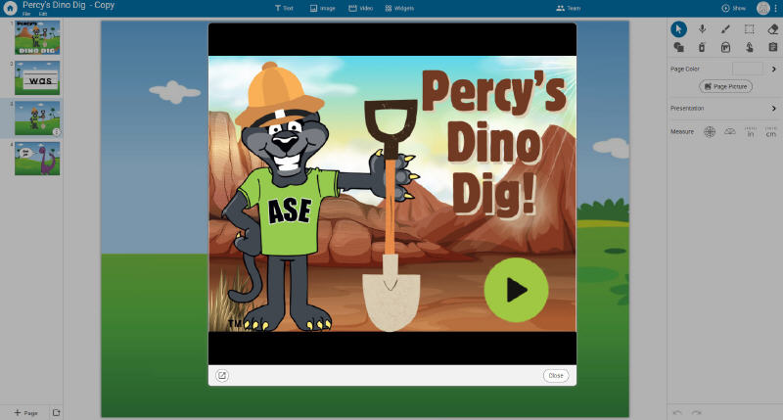Select the pointer arrow tool

678,29
